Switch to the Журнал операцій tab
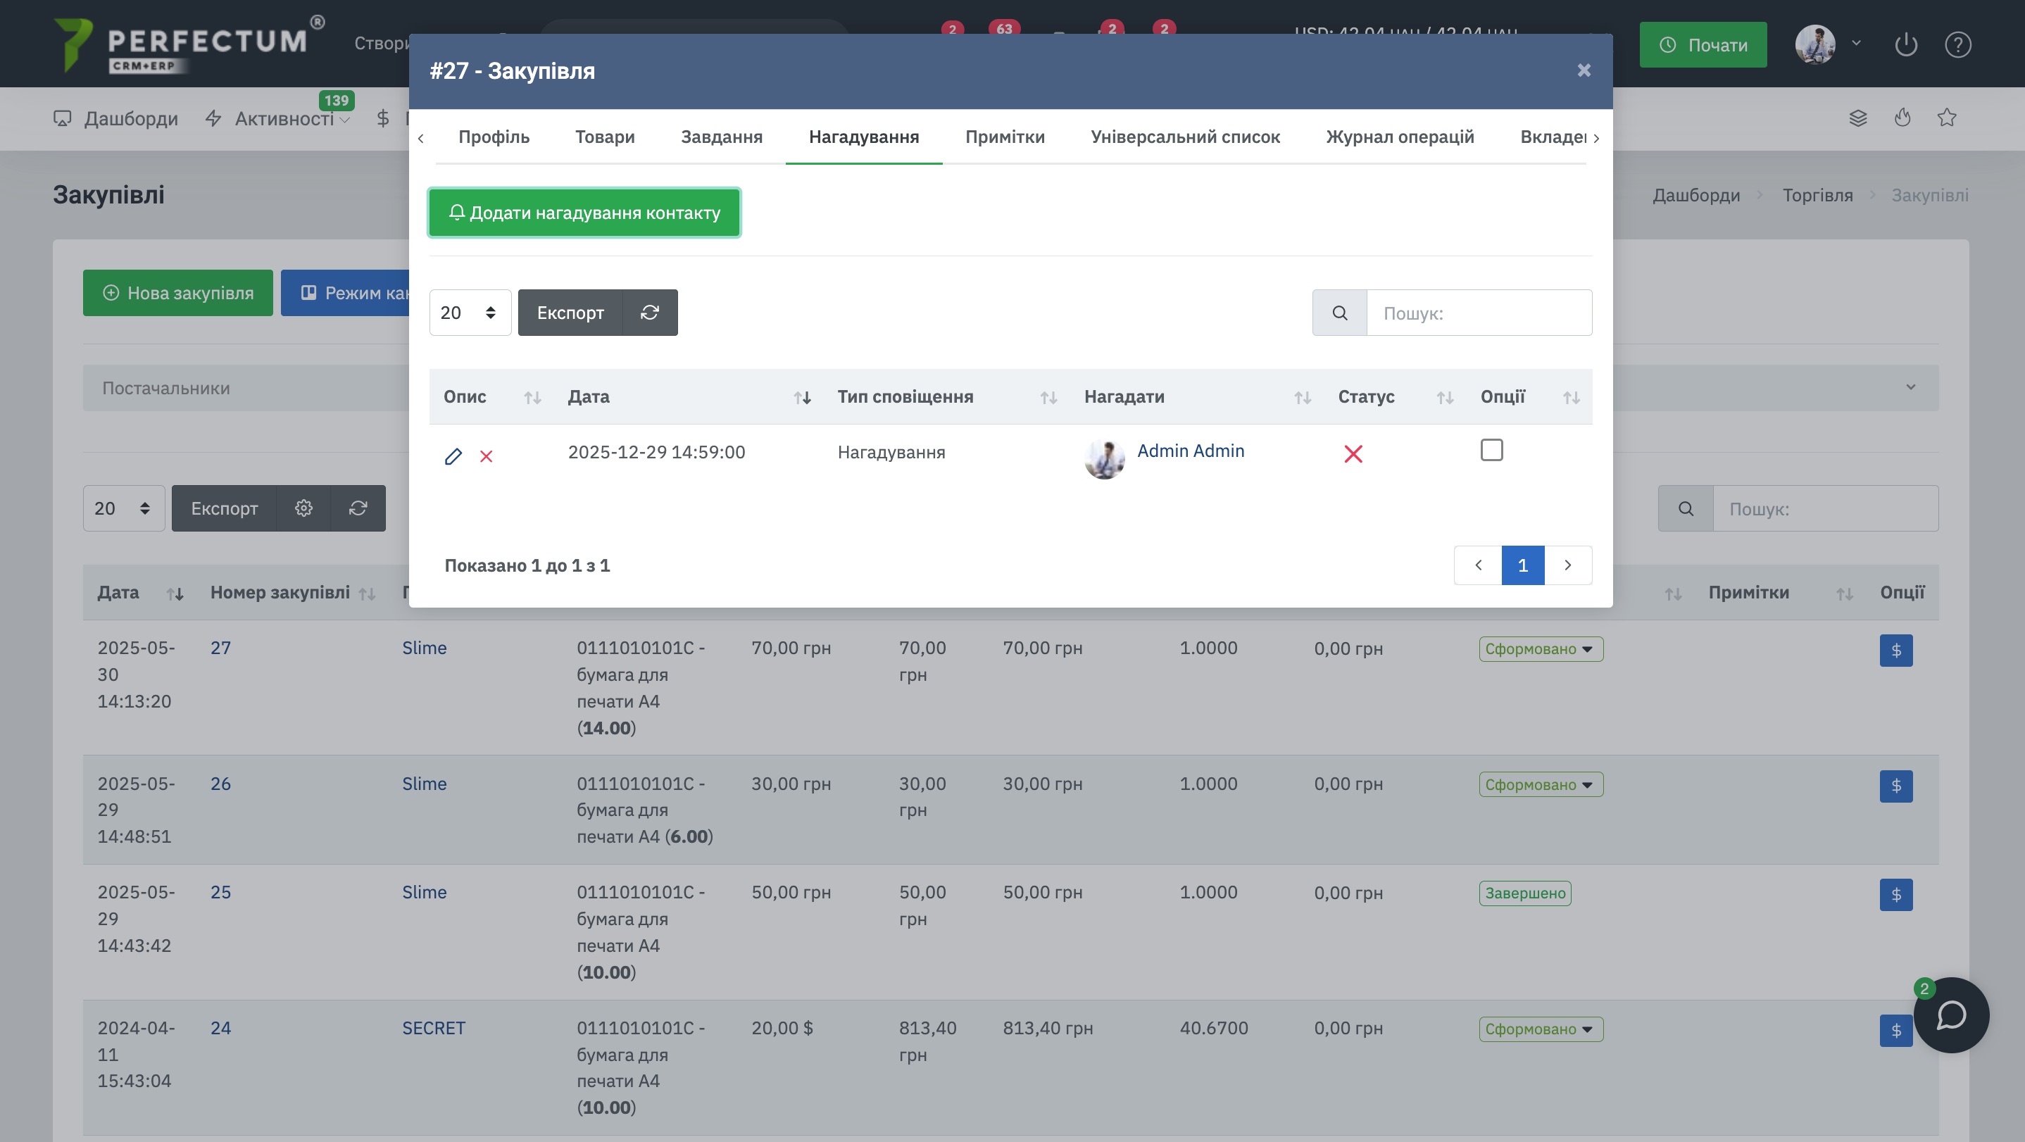The height and width of the screenshot is (1142, 2025). [1399, 137]
